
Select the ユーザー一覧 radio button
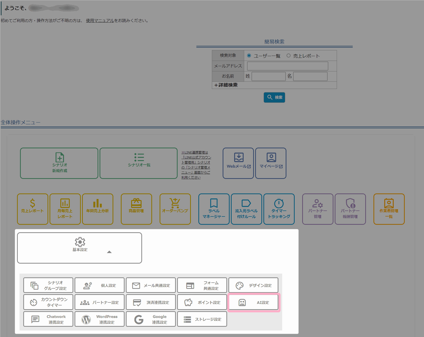(x=249, y=56)
